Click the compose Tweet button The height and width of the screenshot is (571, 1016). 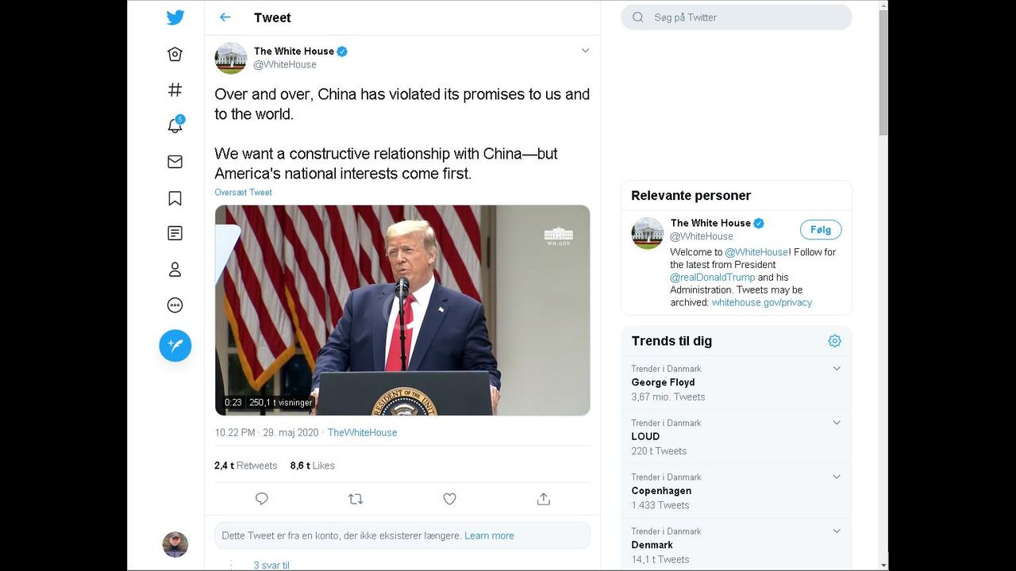(x=175, y=346)
